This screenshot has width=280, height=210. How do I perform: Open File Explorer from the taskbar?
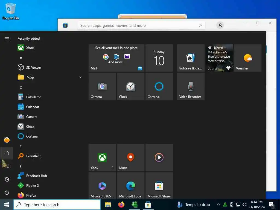click(108, 205)
